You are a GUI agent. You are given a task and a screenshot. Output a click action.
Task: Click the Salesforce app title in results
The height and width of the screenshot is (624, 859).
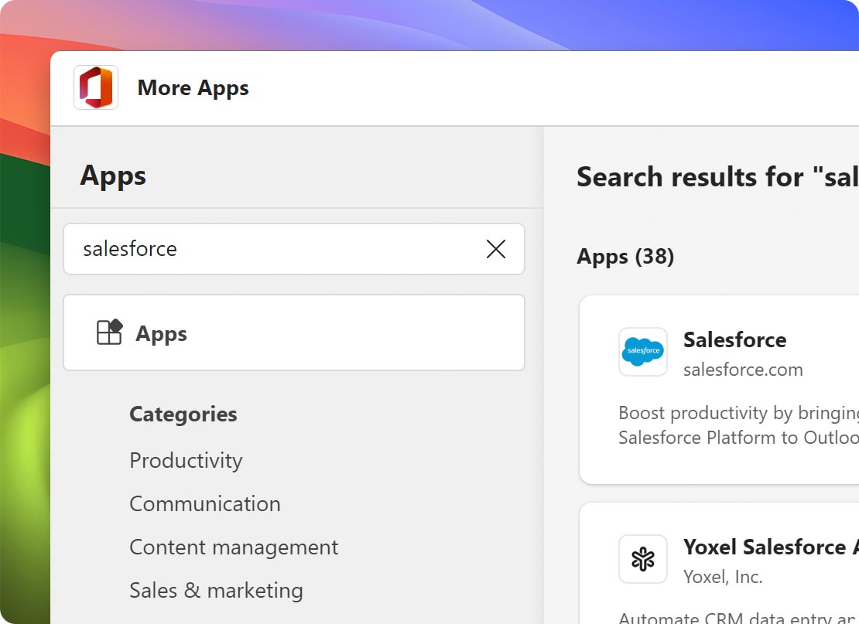[x=734, y=339]
